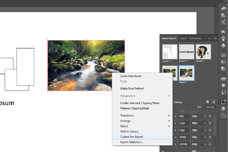
Task: Select Make Pixel Perfect menu entry
Action: point(142,89)
